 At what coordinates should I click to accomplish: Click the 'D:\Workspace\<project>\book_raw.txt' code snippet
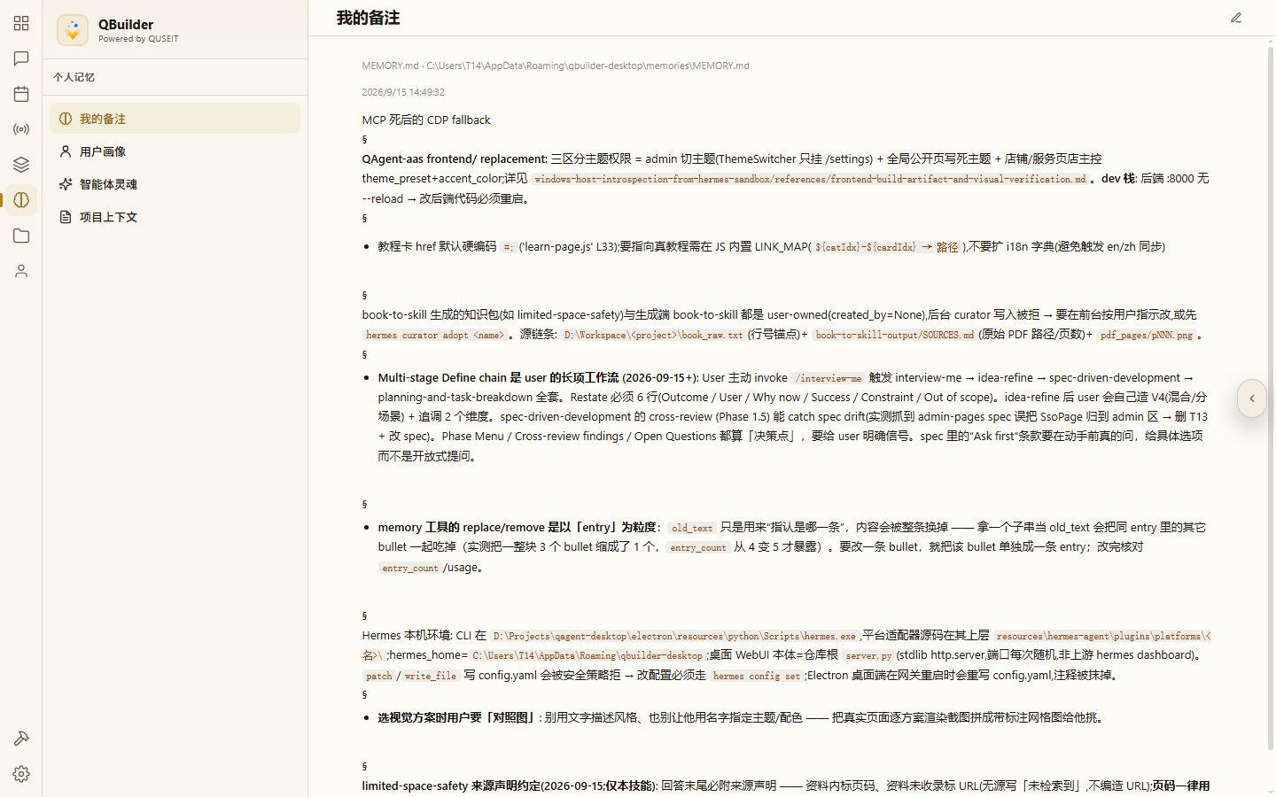(x=653, y=335)
